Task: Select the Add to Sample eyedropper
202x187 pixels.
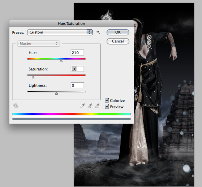Action: pyautogui.click(x=90, y=105)
